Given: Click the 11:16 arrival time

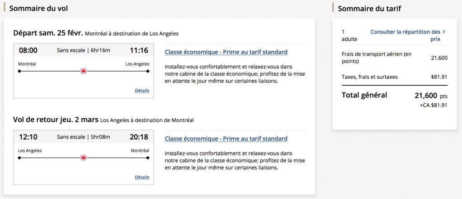Looking at the screenshot, I should pyautogui.click(x=139, y=50).
